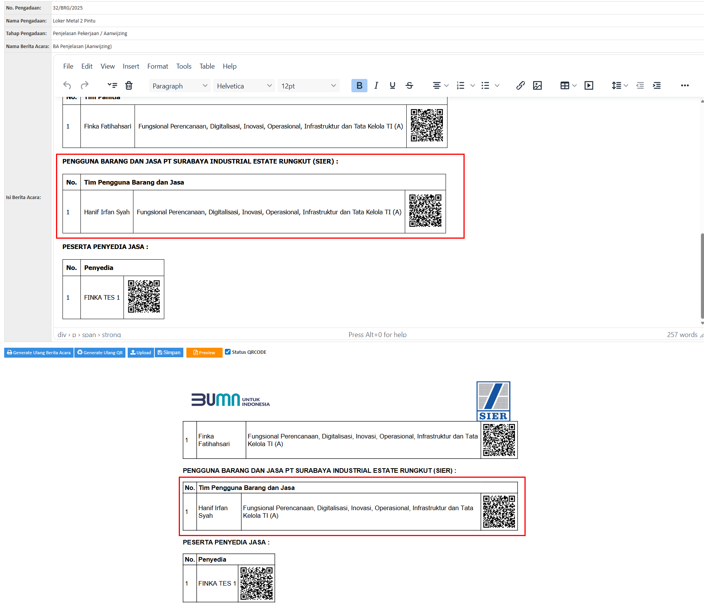
Task: Open the 12pt font size dropdown
Action: click(308, 86)
